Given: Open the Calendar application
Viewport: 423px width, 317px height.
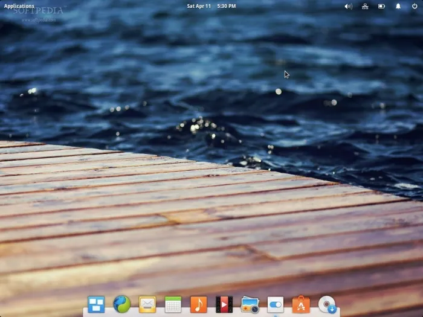Looking at the screenshot, I should 173,304.
